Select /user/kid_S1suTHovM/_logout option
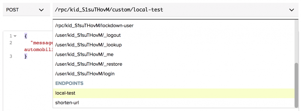Viewport: 301px width, 111px height. (x=174, y=35)
